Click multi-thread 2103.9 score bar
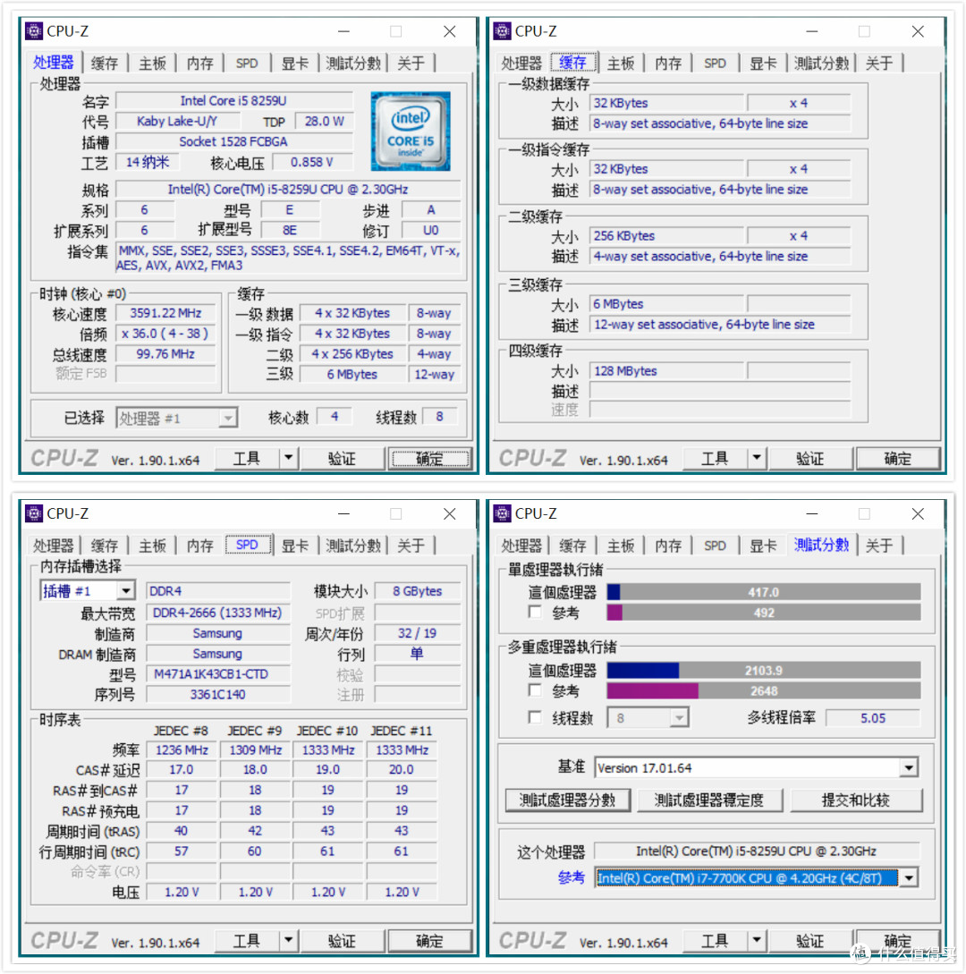The height and width of the screenshot is (974, 966). (x=764, y=670)
